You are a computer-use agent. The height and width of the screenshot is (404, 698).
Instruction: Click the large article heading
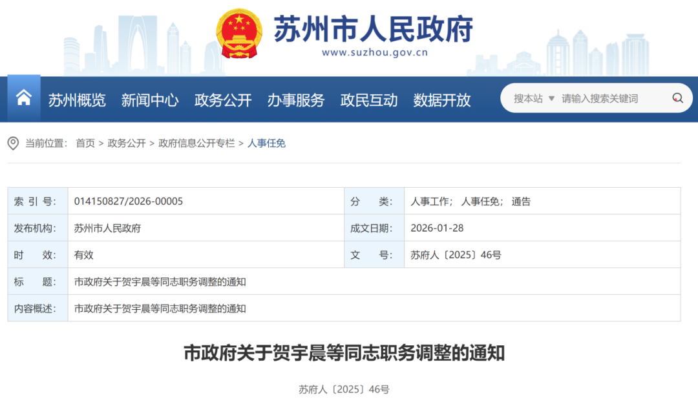344,353
